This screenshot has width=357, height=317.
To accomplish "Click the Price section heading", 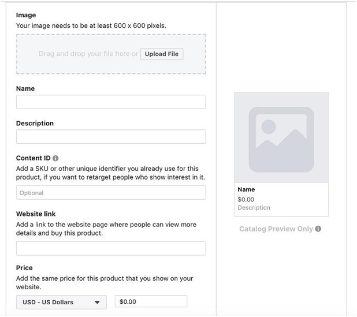I will (24, 268).
